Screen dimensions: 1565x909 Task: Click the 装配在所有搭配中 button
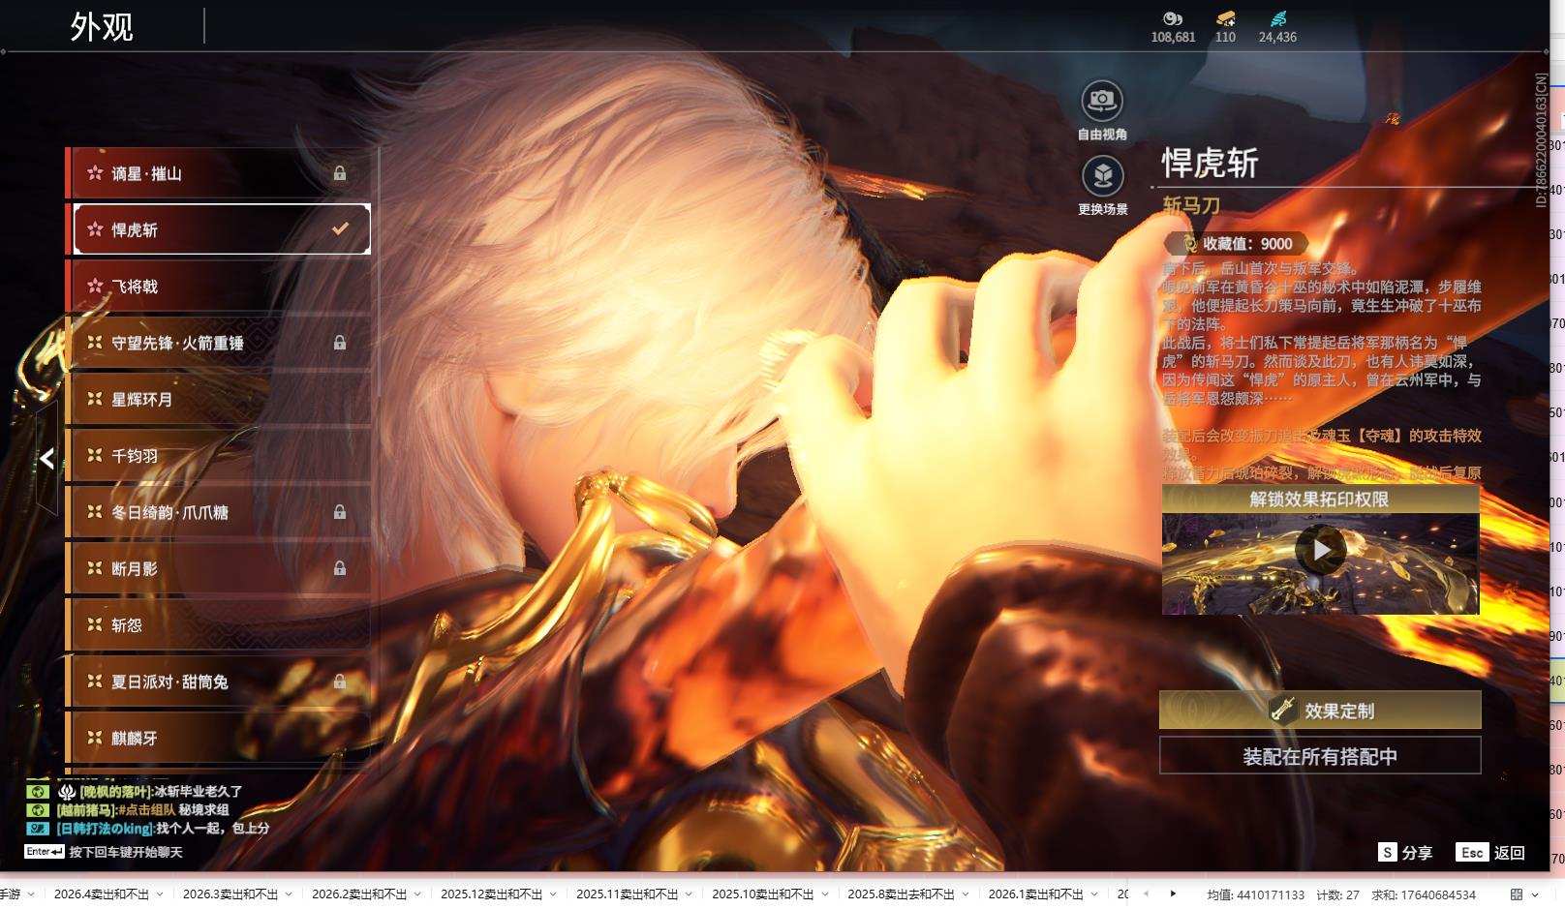point(1320,756)
